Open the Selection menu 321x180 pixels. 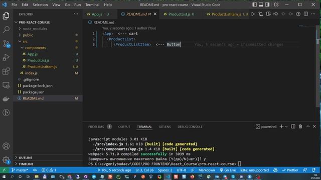pyautogui.click(x=40, y=4)
